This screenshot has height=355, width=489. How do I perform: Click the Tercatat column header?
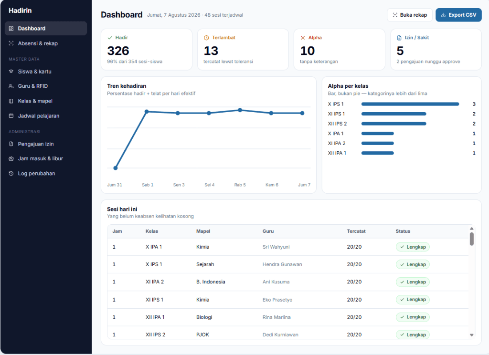tap(356, 231)
